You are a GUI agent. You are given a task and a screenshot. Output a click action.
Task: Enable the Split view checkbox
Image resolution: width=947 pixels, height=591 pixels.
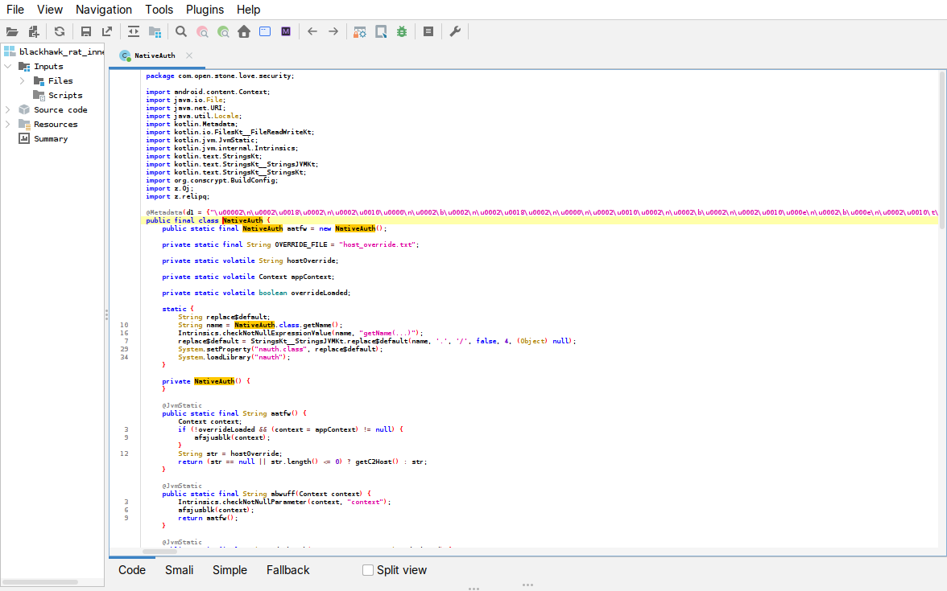tap(368, 570)
